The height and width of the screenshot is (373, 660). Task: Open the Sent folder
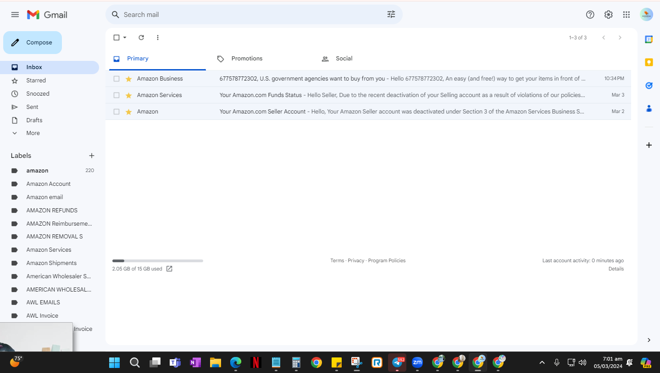pyautogui.click(x=50, y=107)
